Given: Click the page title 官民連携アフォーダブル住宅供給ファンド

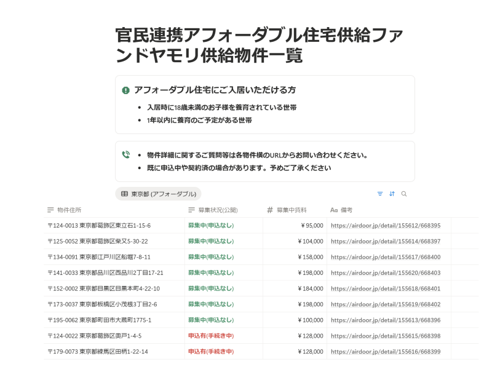Looking at the screenshot, I should click(x=259, y=45).
